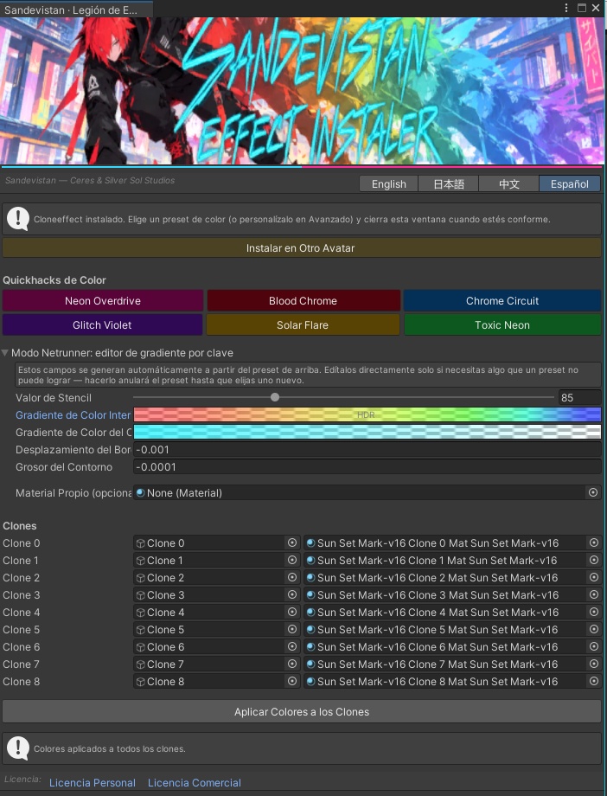607x796 pixels.
Task: Open the rainbow HDR interior color gradient
Action: (x=367, y=414)
